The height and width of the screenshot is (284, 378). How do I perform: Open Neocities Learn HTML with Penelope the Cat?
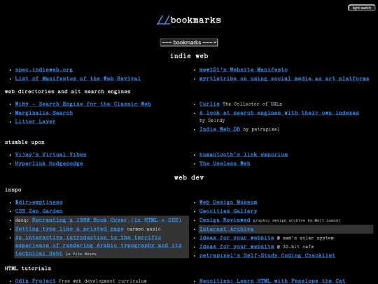272,281
